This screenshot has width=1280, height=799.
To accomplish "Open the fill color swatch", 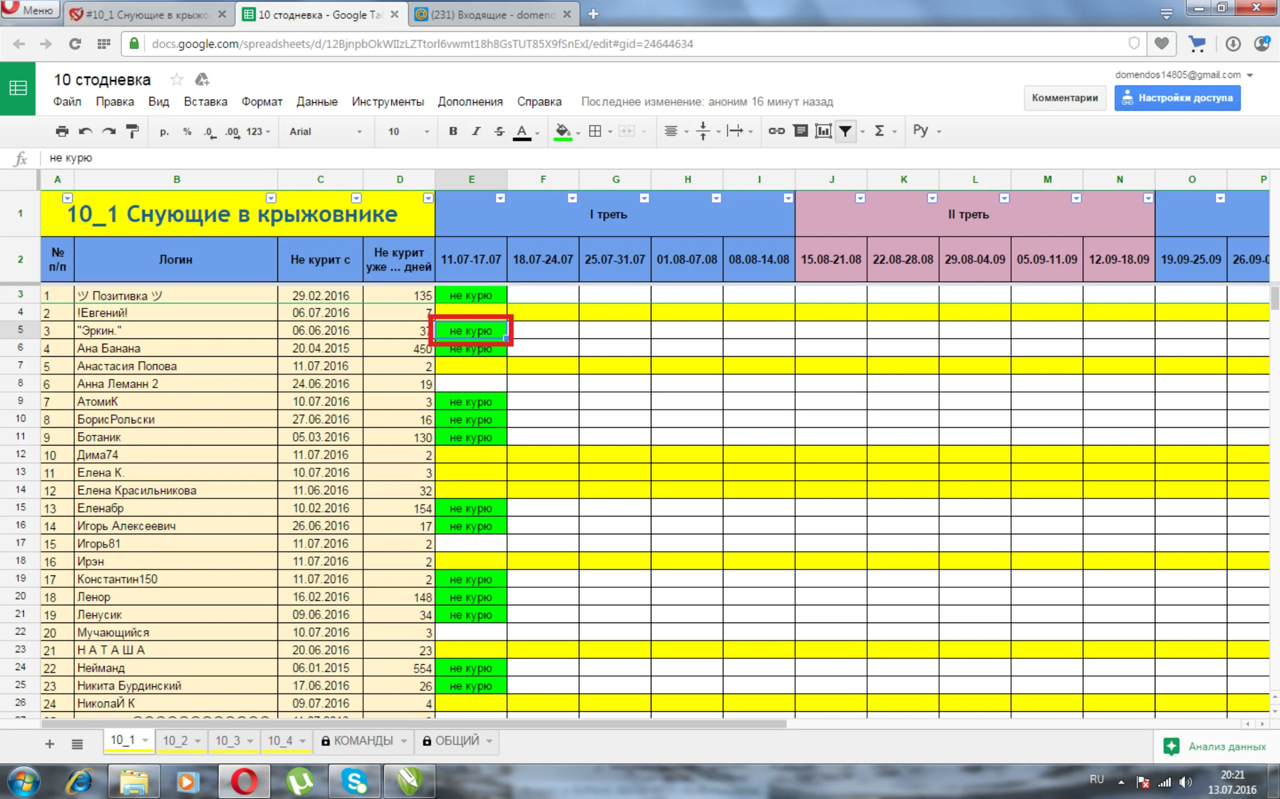I will tap(563, 131).
